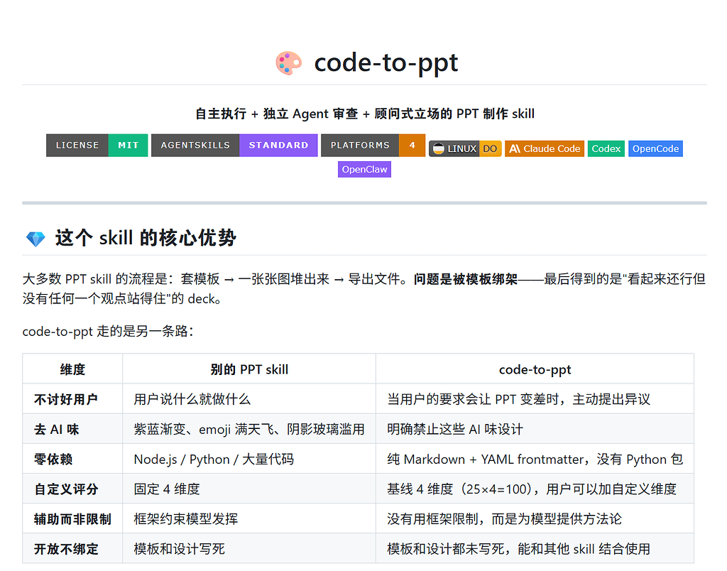Click the line 'code-to-ppt 走的是另一条路'
727x571 pixels.
pos(108,331)
